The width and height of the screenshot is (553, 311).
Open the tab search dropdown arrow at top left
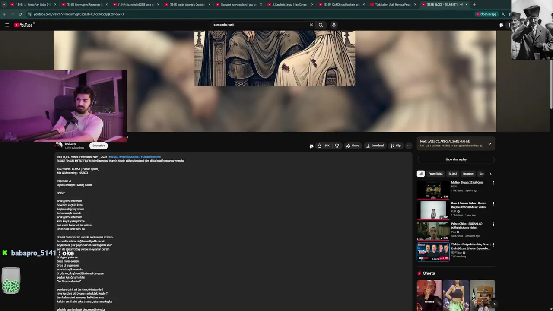[4, 5]
